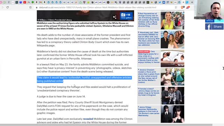
Task: Follow the 'revealed' link in the article
Action: coord(88,119)
